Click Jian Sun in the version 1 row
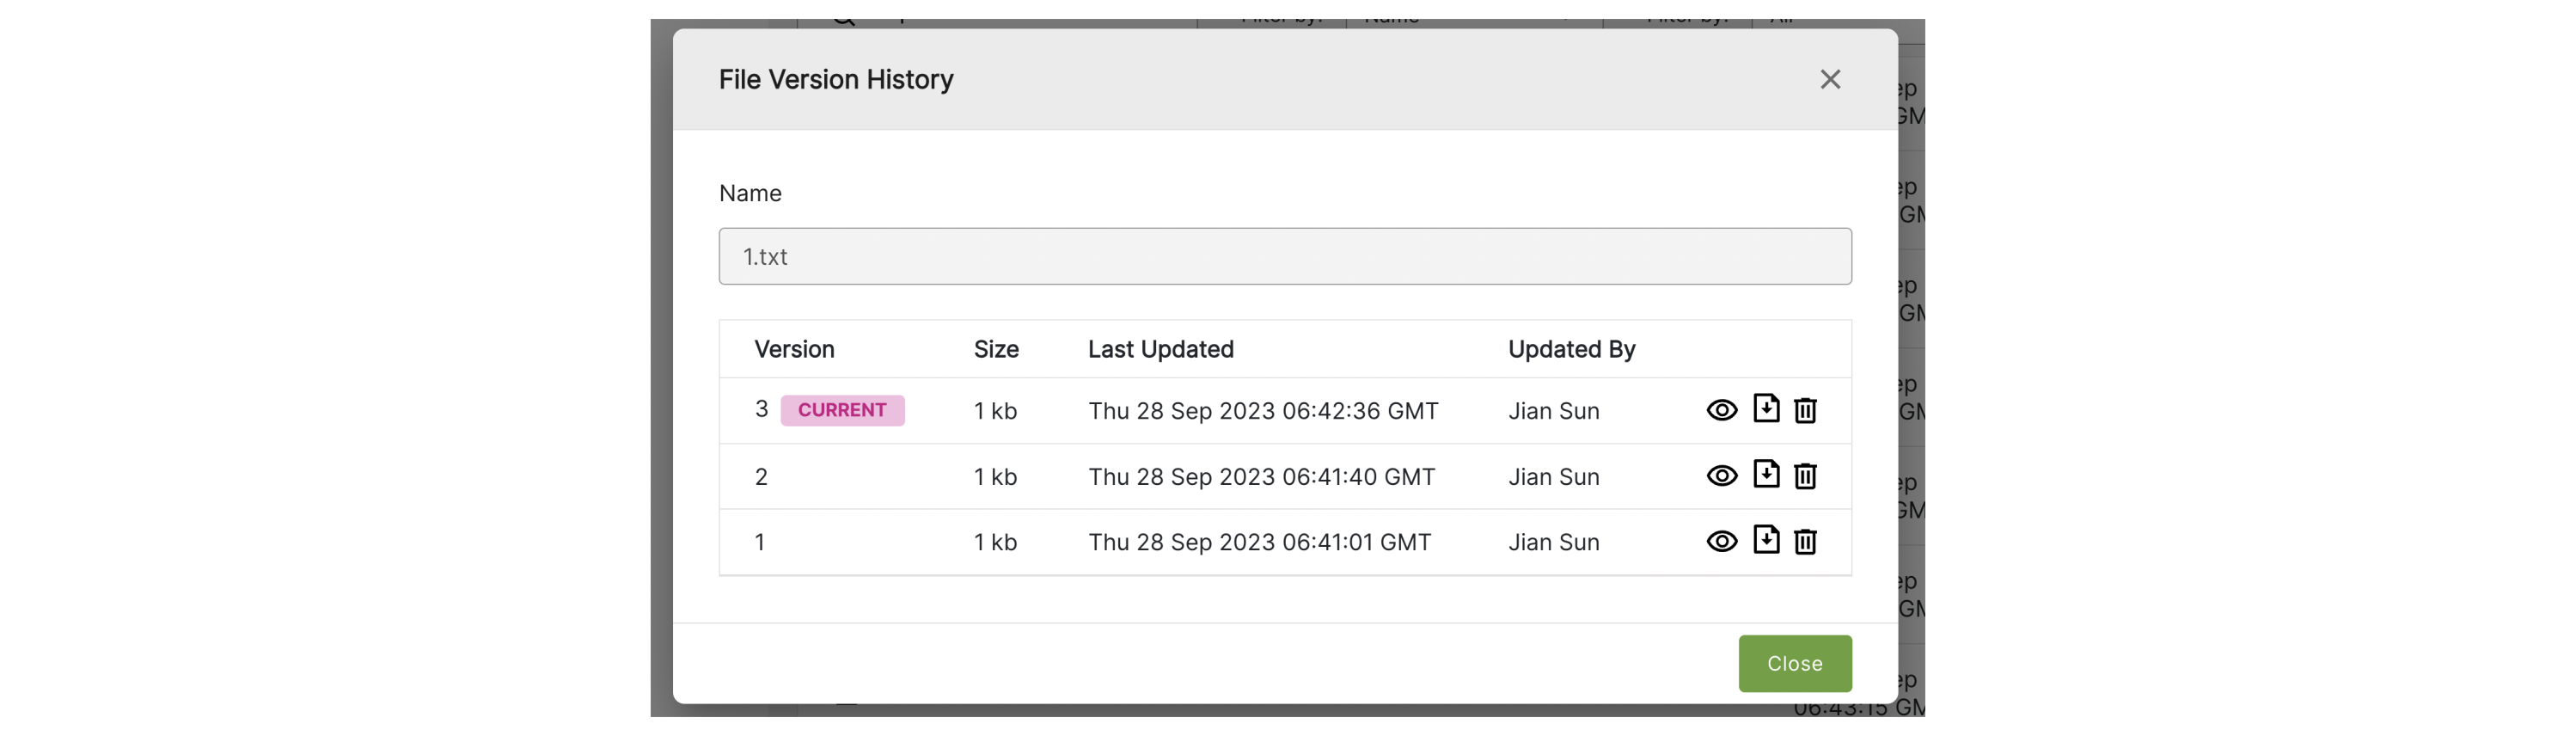 1553,542
